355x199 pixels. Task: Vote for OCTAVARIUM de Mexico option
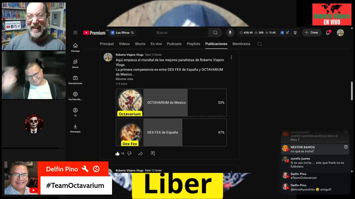[x=171, y=103]
